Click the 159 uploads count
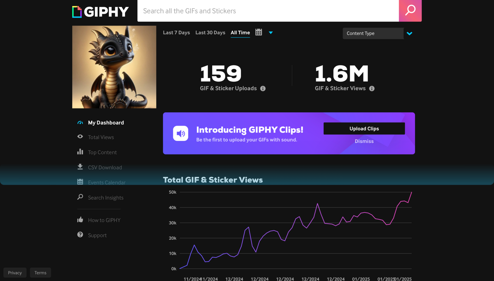494x281 pixels. click(x=221, y=73)
